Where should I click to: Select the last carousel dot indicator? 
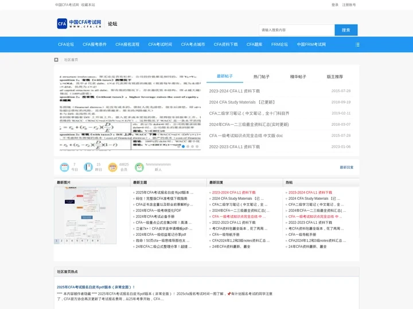[x=197, y=146]
